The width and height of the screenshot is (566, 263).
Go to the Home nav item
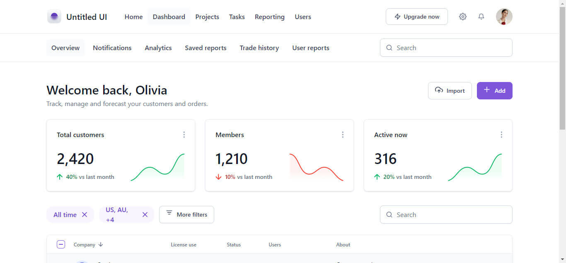[133, 17]
